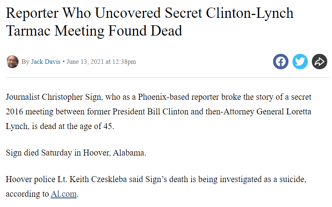Click the word "By" in byline
The width and height of the screenshot is (332, 207).
[25, 62]
